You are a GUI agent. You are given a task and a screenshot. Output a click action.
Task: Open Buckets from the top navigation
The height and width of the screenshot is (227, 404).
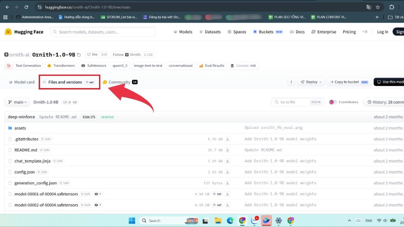(268, 32)
